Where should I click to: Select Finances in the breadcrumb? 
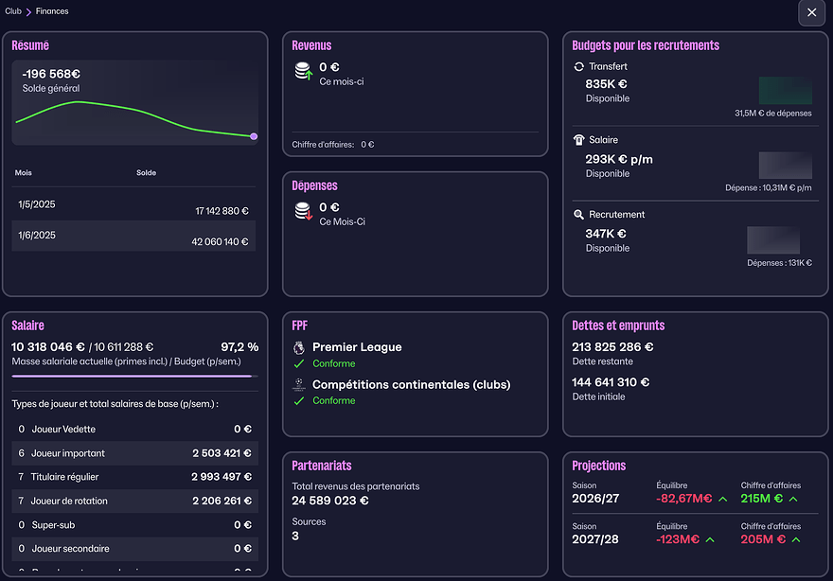[52, 11]
